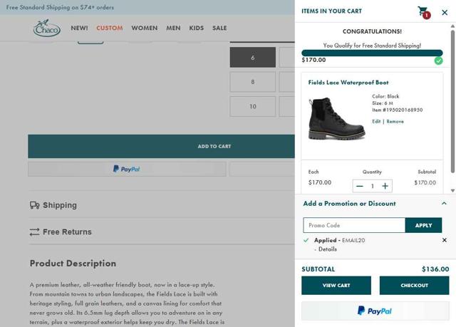Click 'Free Standard Shipping on $74+ orders' banner
456x327 pixels.
pyautogui.click(x=60, y=8)
